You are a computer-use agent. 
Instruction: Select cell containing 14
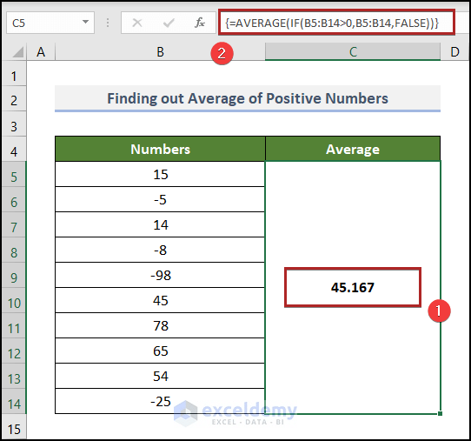pyautogui.click(x=160, y=225)
